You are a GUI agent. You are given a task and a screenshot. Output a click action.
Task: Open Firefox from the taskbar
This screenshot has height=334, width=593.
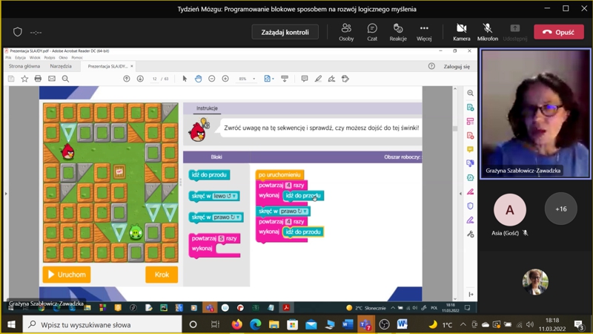pos(236,324)
